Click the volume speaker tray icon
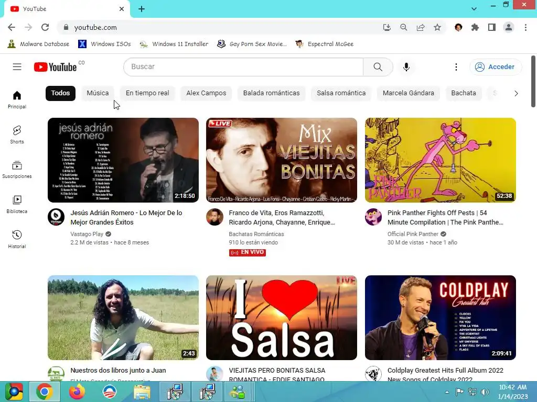 (485, 392)
